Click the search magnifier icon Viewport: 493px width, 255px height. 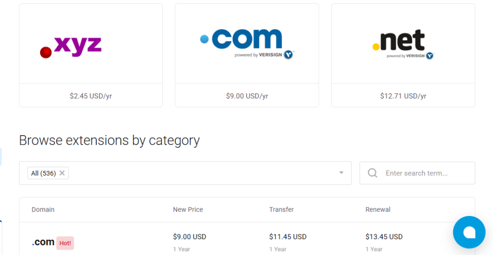click(x=373, y=173)
